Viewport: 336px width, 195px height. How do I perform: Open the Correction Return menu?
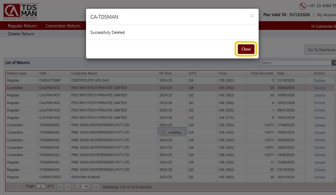[x=63, y=26]
